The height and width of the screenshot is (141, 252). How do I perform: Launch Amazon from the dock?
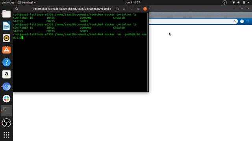coord(6,74)
